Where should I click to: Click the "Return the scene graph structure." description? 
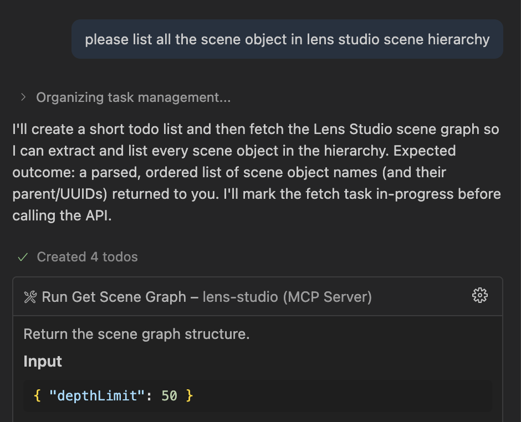click(136, 334)
